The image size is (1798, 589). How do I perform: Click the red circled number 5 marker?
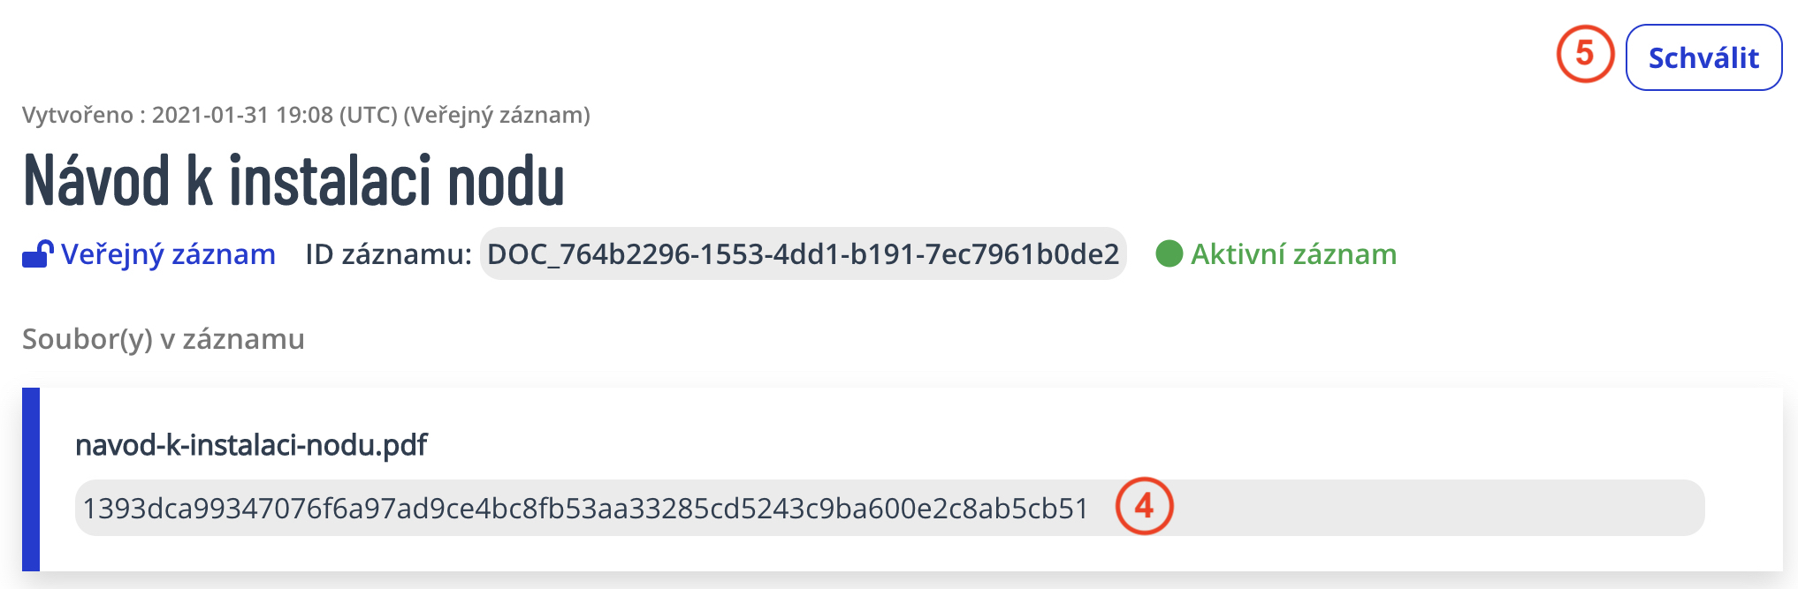tap(1585, 55)
